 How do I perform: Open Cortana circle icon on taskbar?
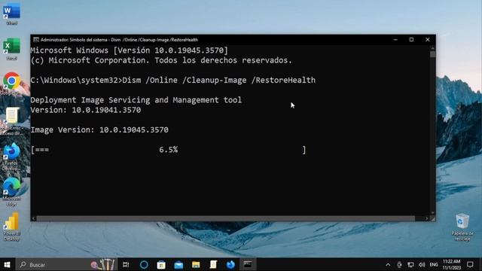coord(144,264)
